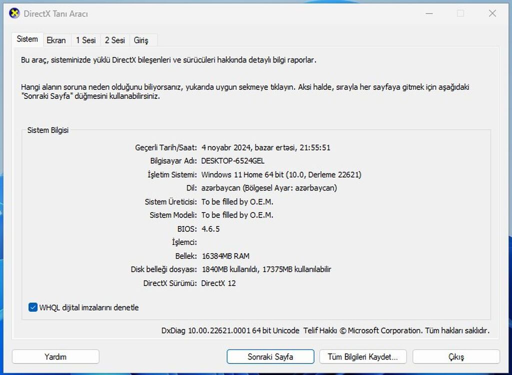Click the İşletim Sistemi label
The height and width of the screenshot is (375, 512).
(x=172, y=175)
